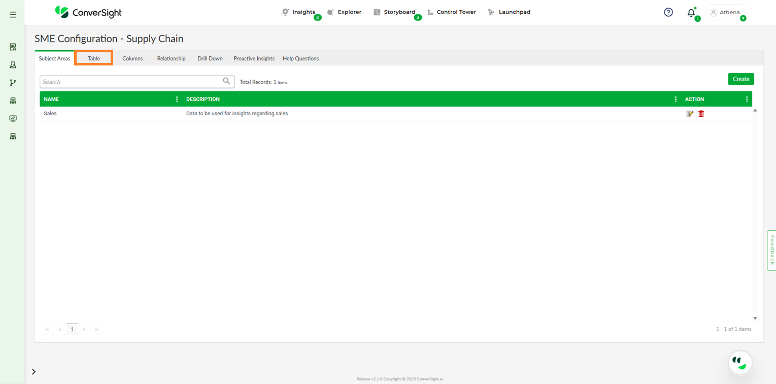The height and width of the screenshot is (384, 776).
Task: Delete Sales row using red trash icon
Action: tap(701, 114)
